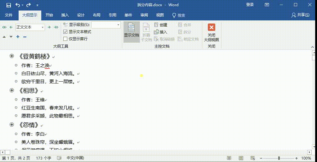Demote one outline level
Image resolution: width=317 pixels, height=162 pixels.
coord(49,27)
